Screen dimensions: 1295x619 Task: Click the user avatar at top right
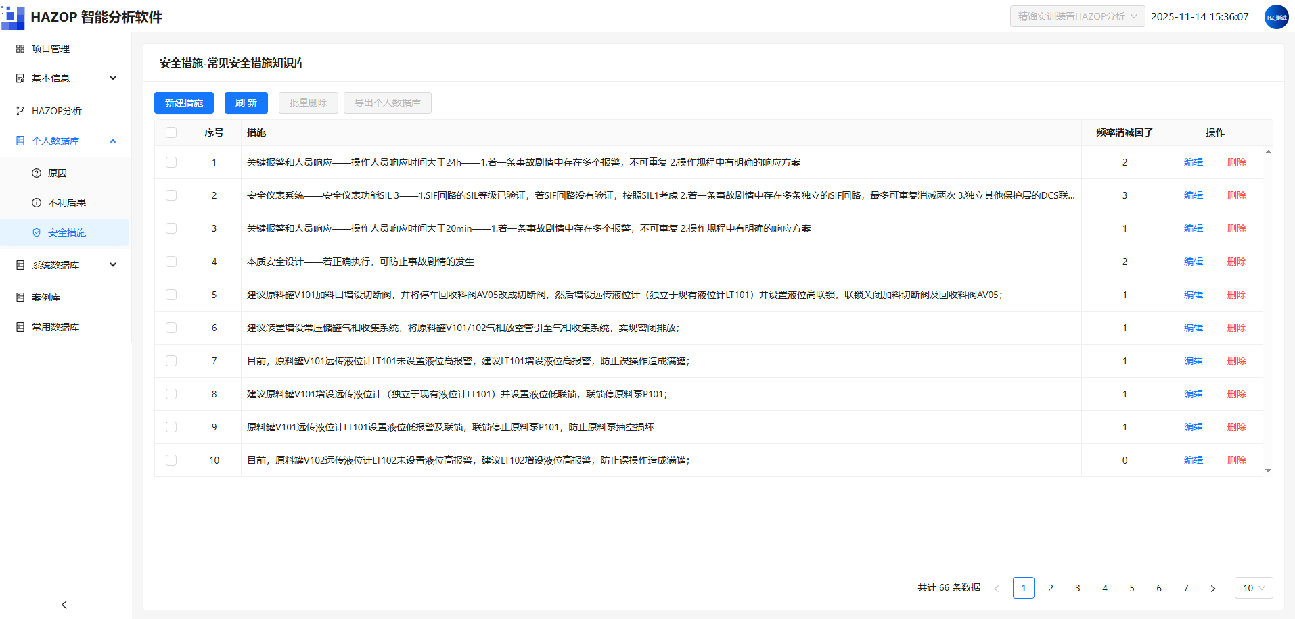tap(1276, 17)
